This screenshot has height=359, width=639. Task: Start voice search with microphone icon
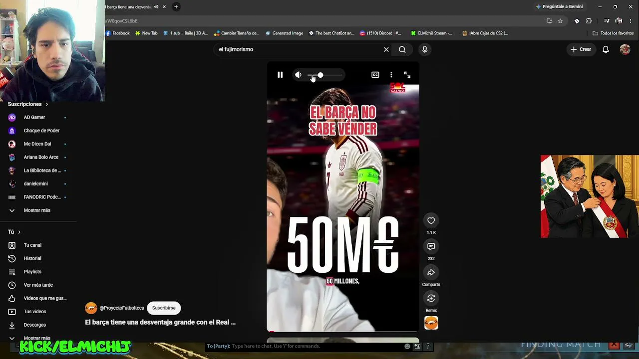tap(425, 49)
